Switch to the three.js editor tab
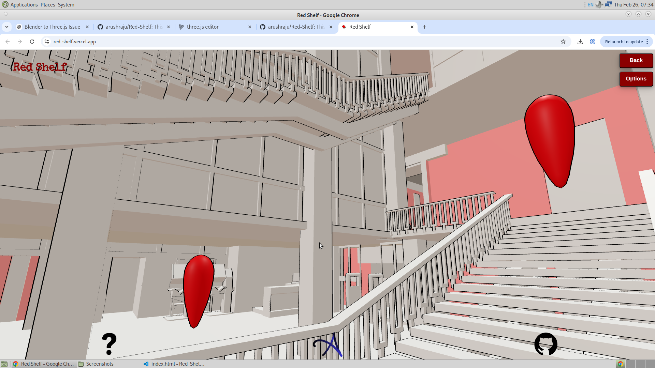Image resolution: width=655 pixels, height=368 pixels. (x=203, y=27)
